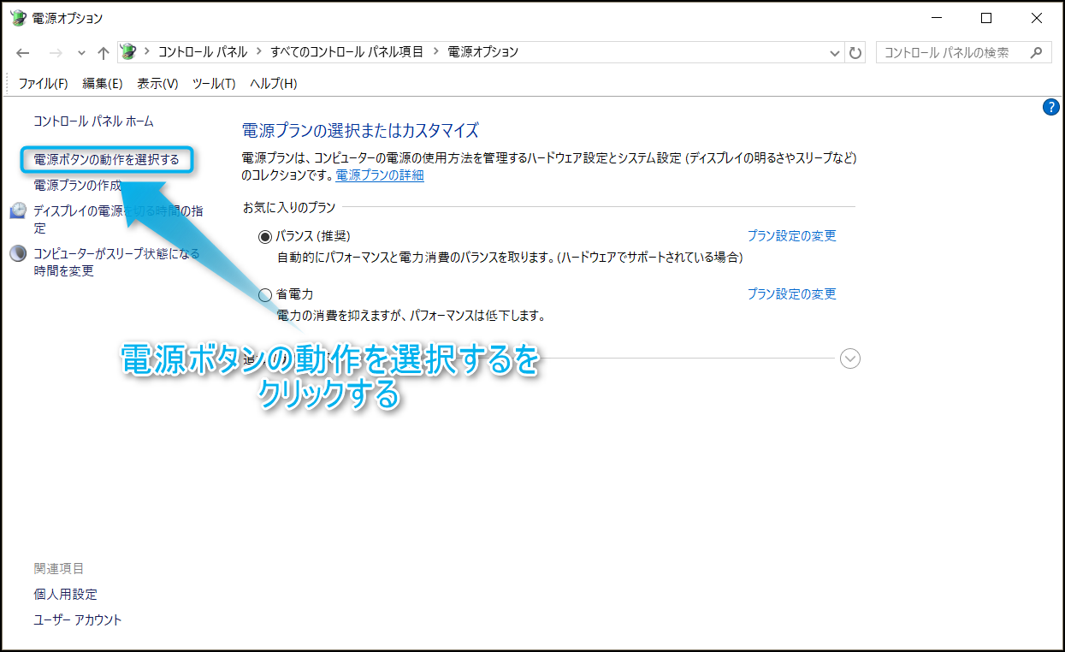Viewport: 1065px width, 652px height.
Task: Click the Up one level arrow
Action: click(104, 52)
